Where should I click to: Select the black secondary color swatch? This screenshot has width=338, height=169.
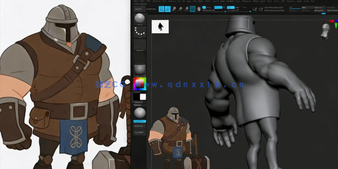[136, 97]
